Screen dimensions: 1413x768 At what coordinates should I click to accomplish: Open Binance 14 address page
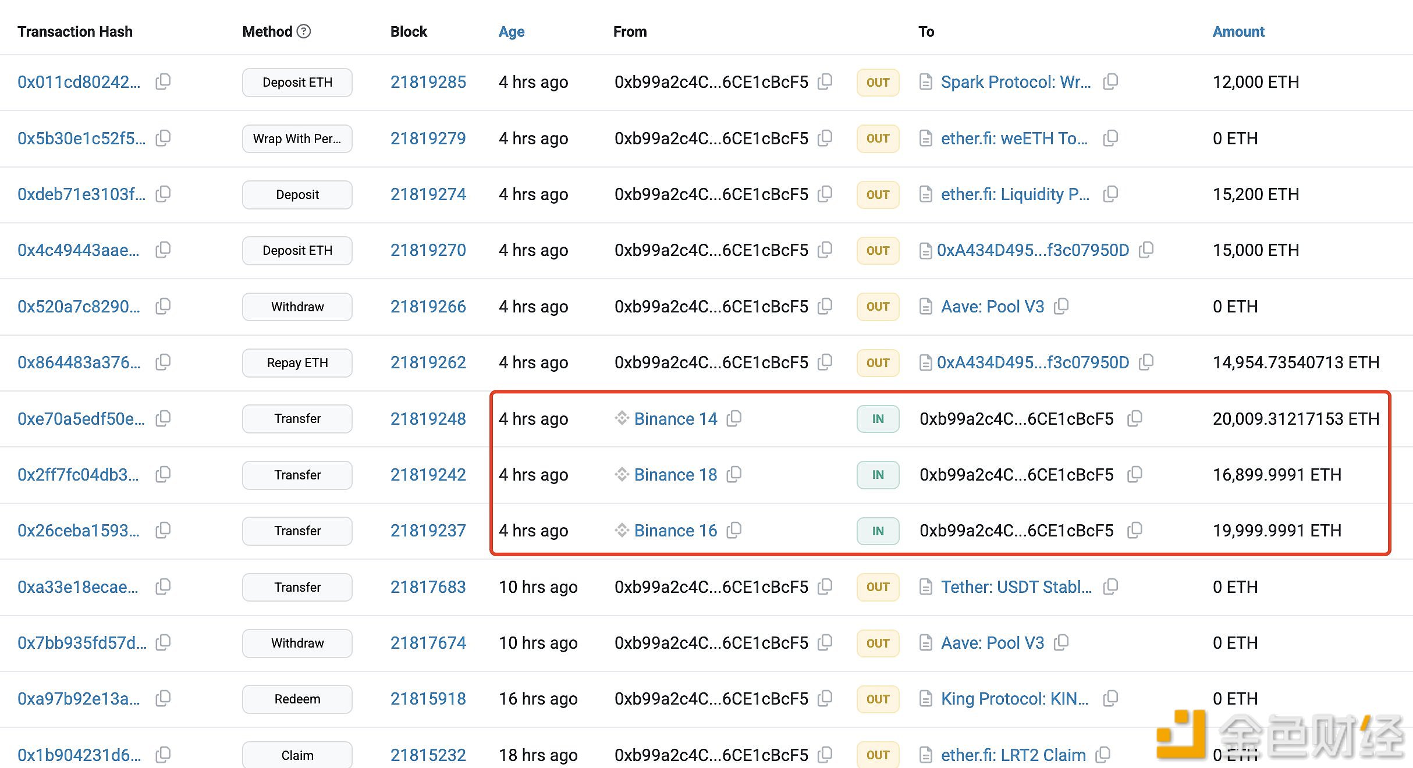[x=676, y=419]
